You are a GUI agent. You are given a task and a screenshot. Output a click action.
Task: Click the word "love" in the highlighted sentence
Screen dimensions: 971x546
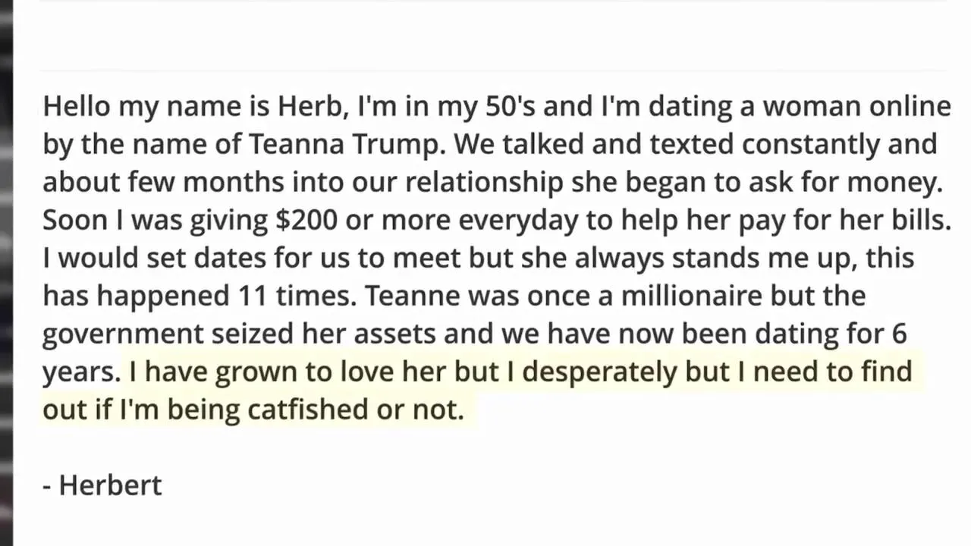[x=363, y=372]
